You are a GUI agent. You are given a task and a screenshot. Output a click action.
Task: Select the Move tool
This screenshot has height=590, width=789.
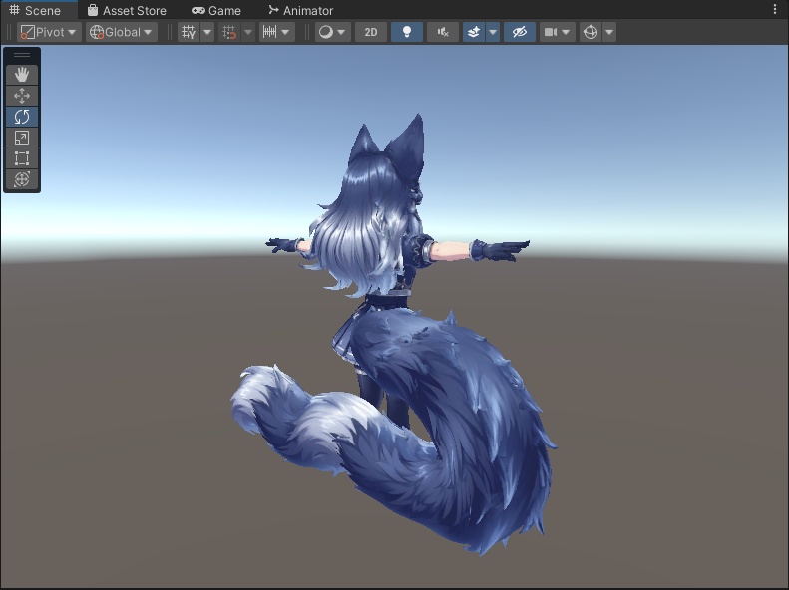click(x=22, y=96)
